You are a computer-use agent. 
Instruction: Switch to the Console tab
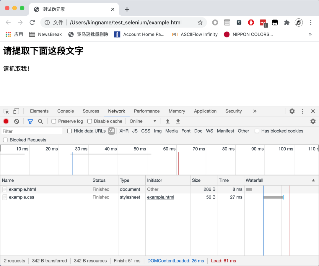pos(66,111)
